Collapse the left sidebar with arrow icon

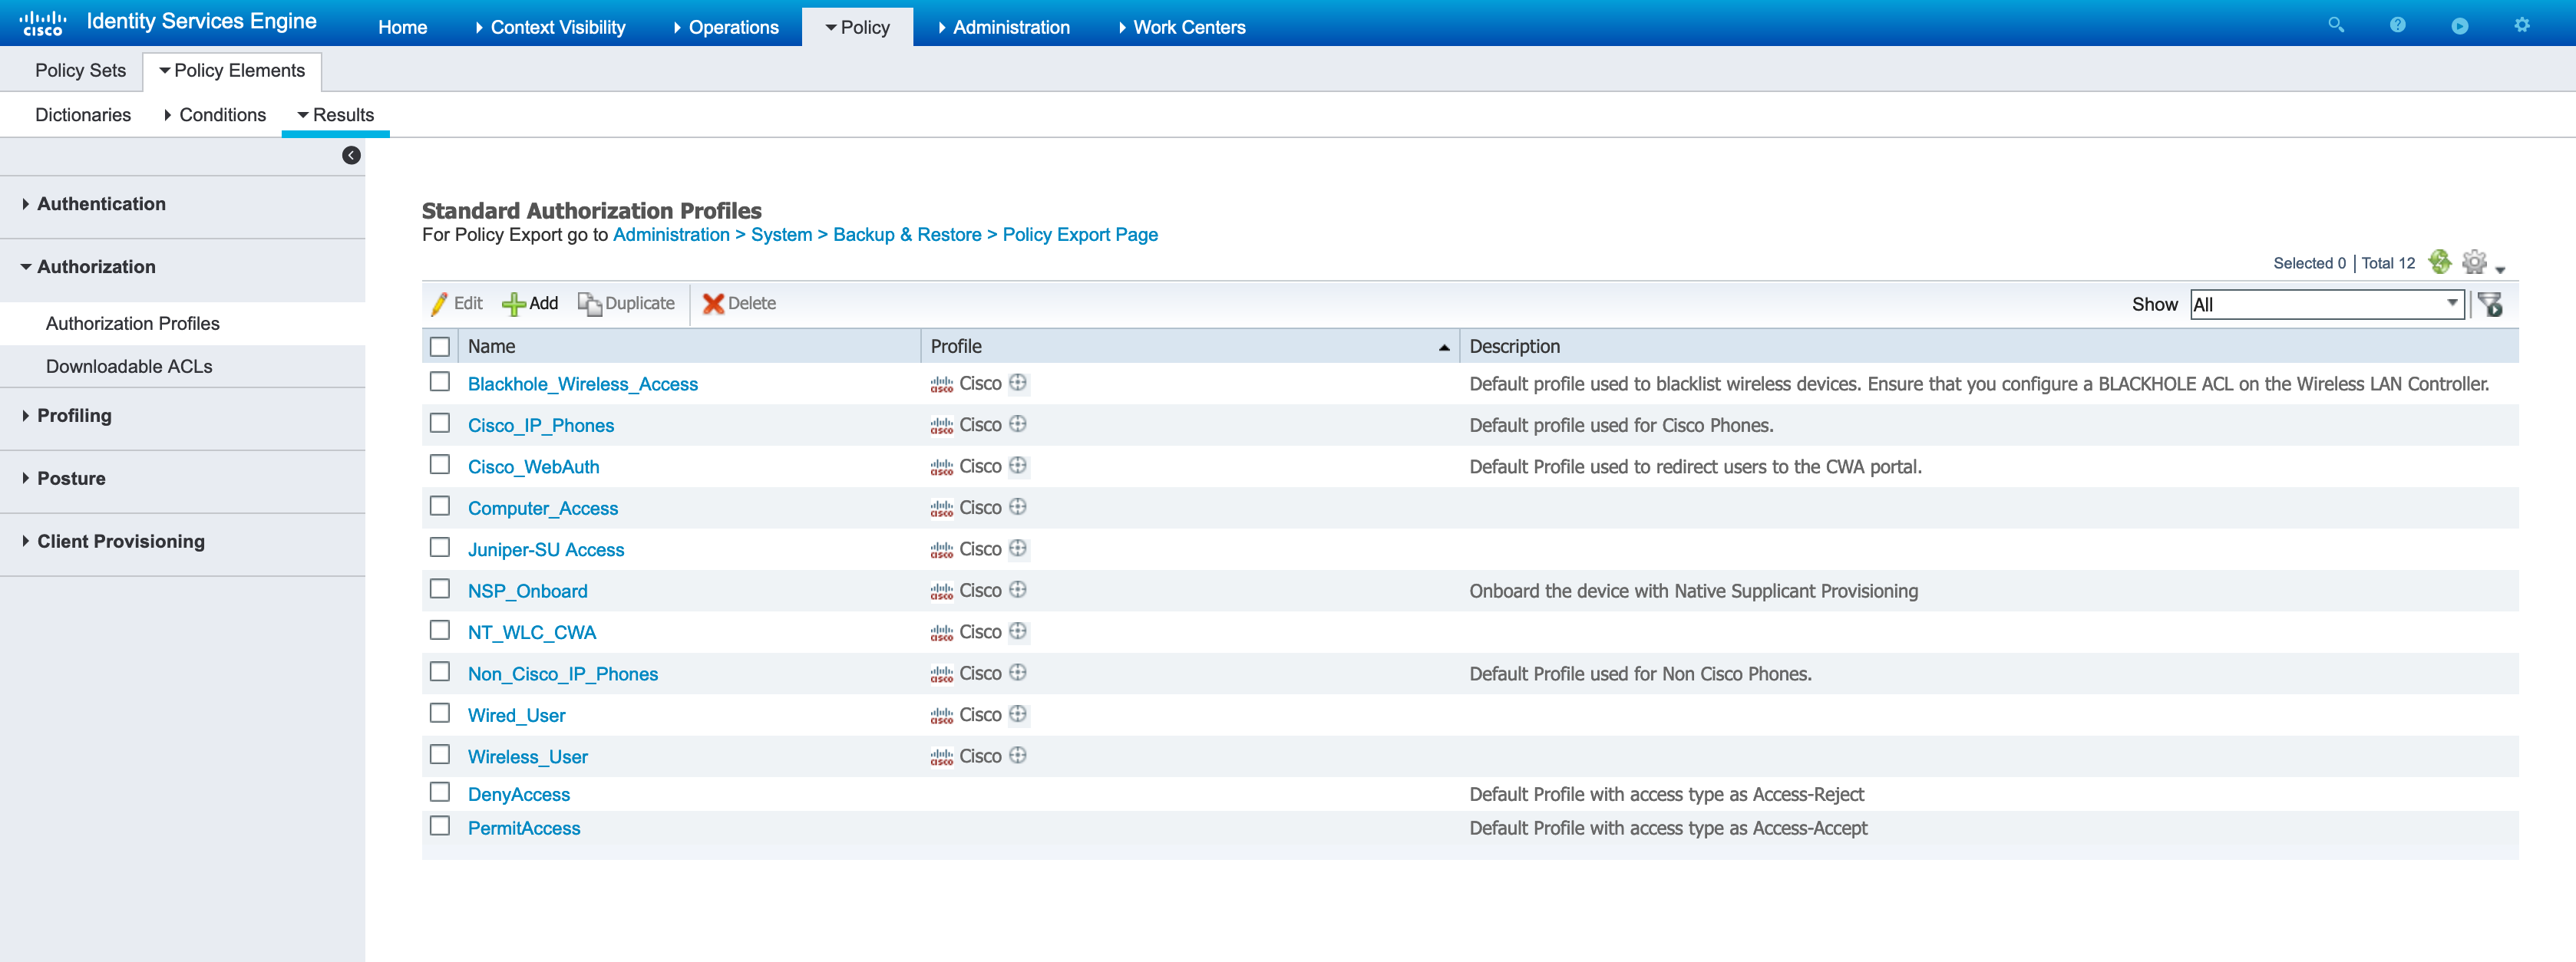(x=351, y=155)
